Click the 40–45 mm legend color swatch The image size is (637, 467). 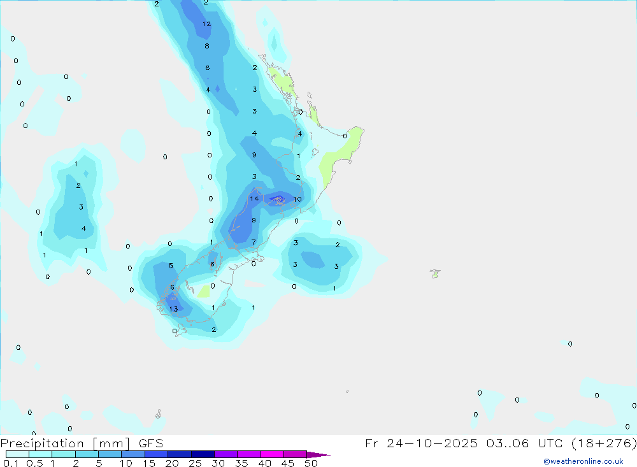(272, 454)
